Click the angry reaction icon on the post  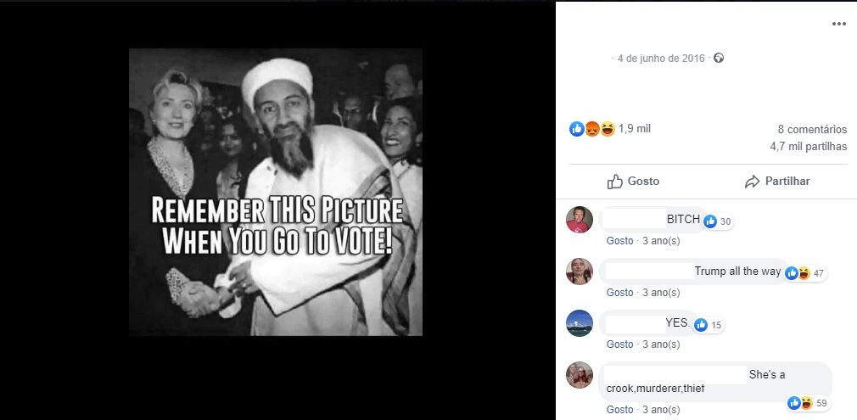point(592,129)
